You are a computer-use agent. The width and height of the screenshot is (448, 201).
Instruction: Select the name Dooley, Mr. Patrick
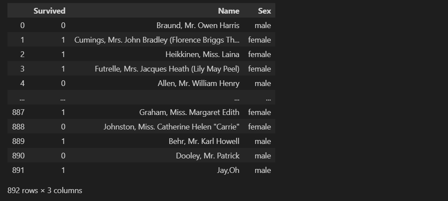coord(208,156)
